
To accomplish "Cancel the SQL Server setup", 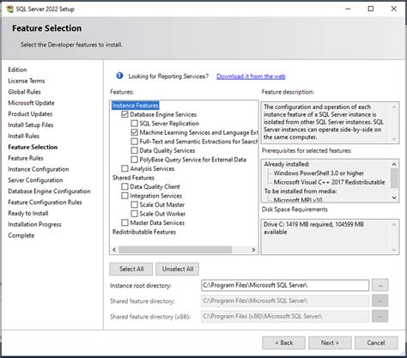I will click(x=376, y=343).
